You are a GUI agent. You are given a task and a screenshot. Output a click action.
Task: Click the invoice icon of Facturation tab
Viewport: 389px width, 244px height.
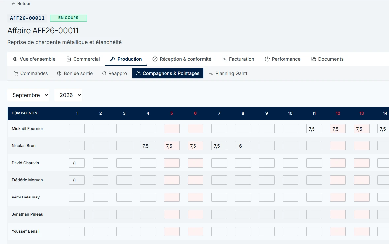[x=224, y=59]
